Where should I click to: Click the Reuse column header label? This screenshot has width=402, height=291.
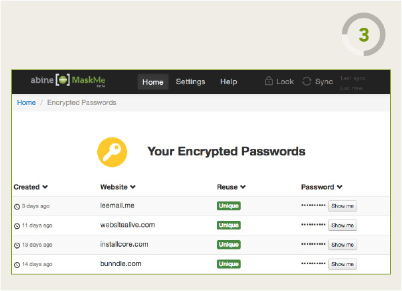pos(227,187)
